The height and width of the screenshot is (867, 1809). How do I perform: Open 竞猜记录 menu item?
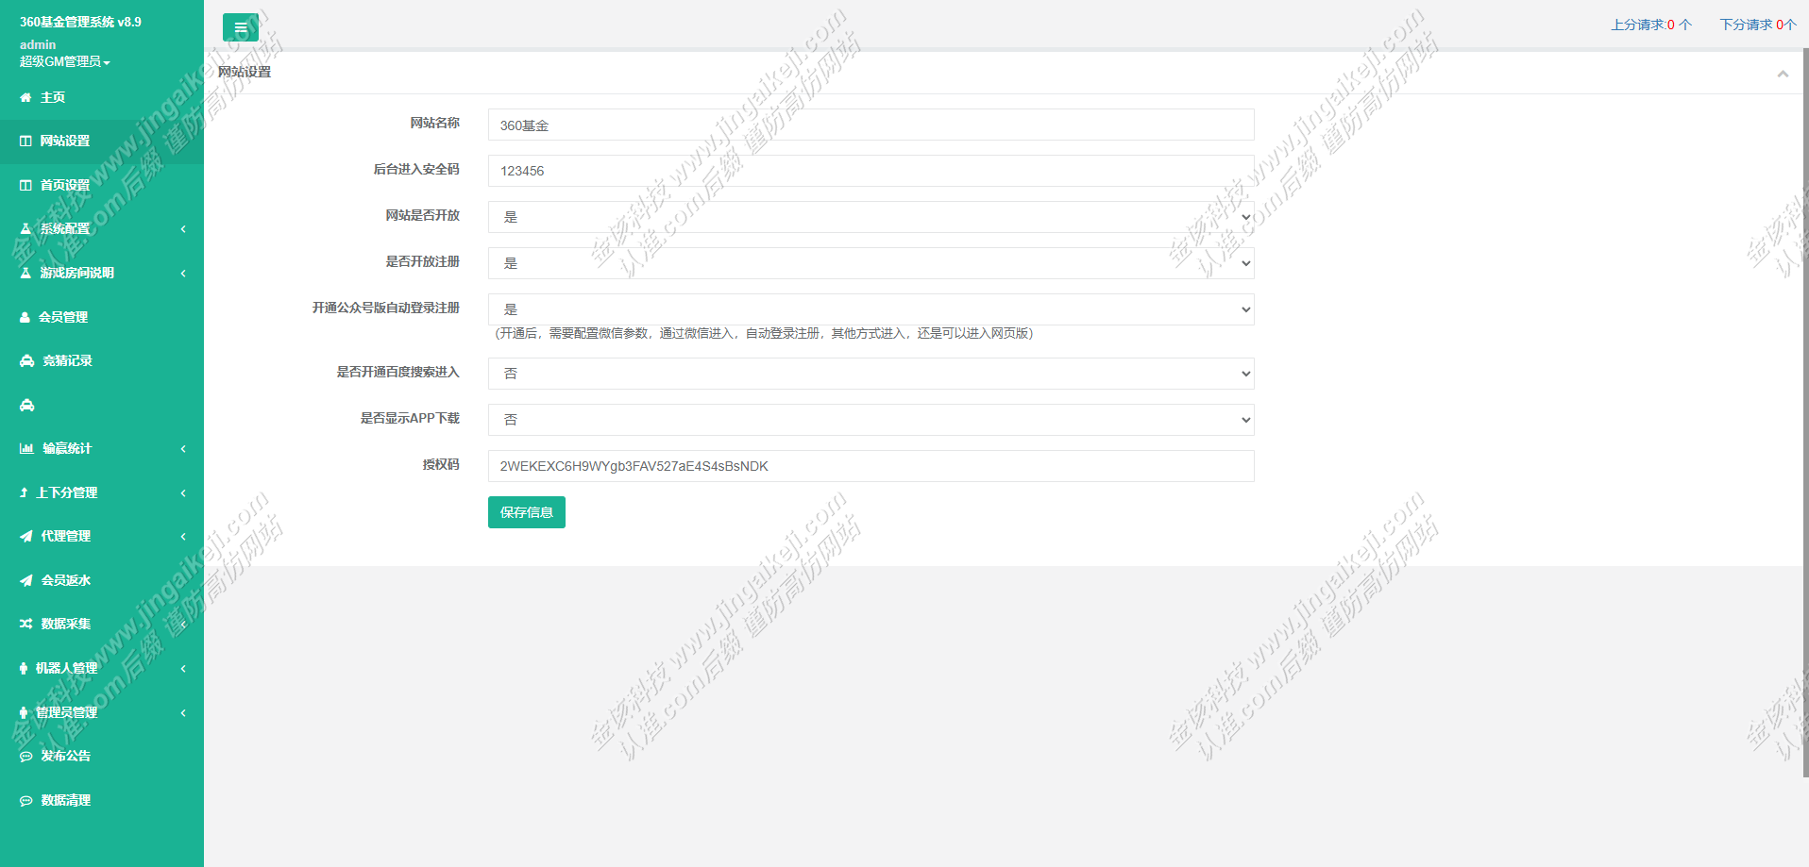click(102, 360)
